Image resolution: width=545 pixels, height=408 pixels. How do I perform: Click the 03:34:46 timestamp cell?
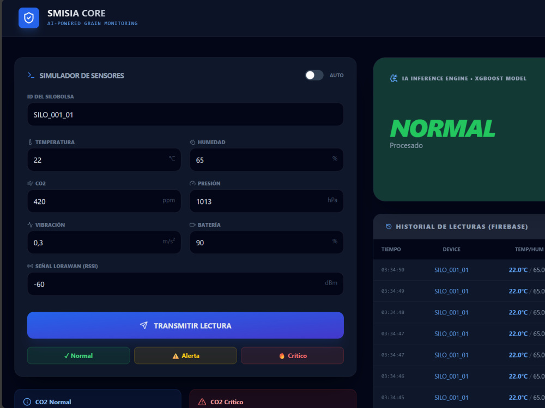pyautogui.click(x=393, y=376)
